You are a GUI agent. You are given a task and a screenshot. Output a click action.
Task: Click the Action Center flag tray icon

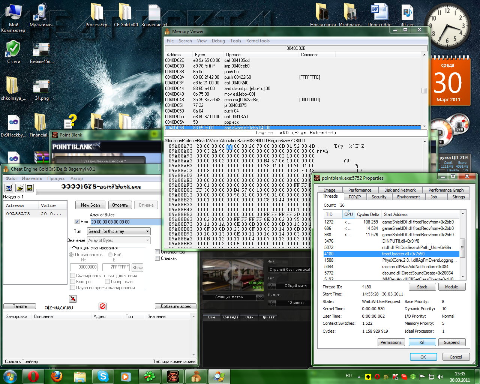[422, 376]
